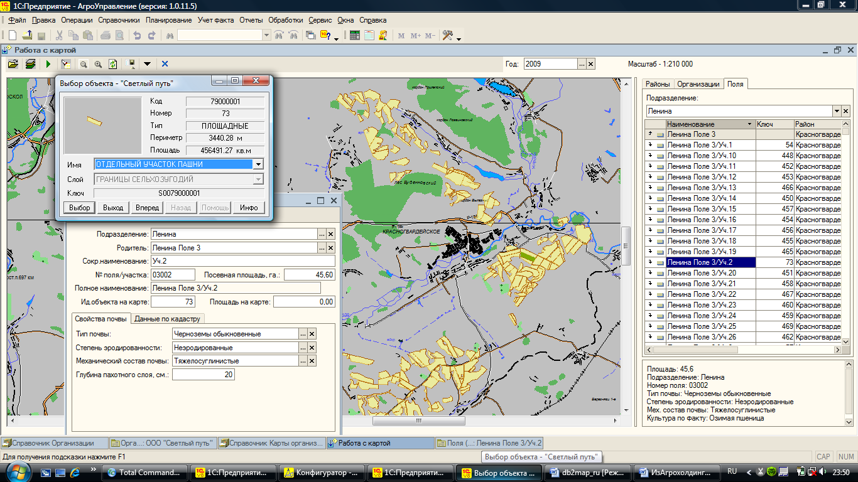Select row Ленина Поле 3/Уч.2
The image size is (858, 482).
click(743, 262)
